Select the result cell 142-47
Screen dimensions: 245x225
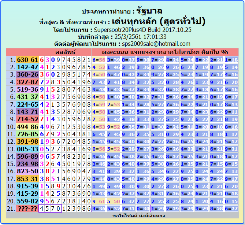(x=27, y=67)
